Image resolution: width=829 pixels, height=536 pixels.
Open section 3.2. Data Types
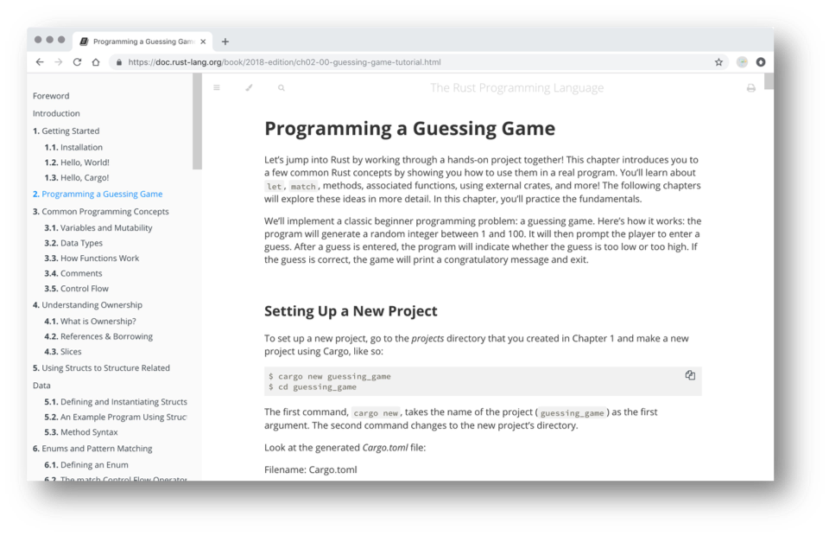click(73, 243)
